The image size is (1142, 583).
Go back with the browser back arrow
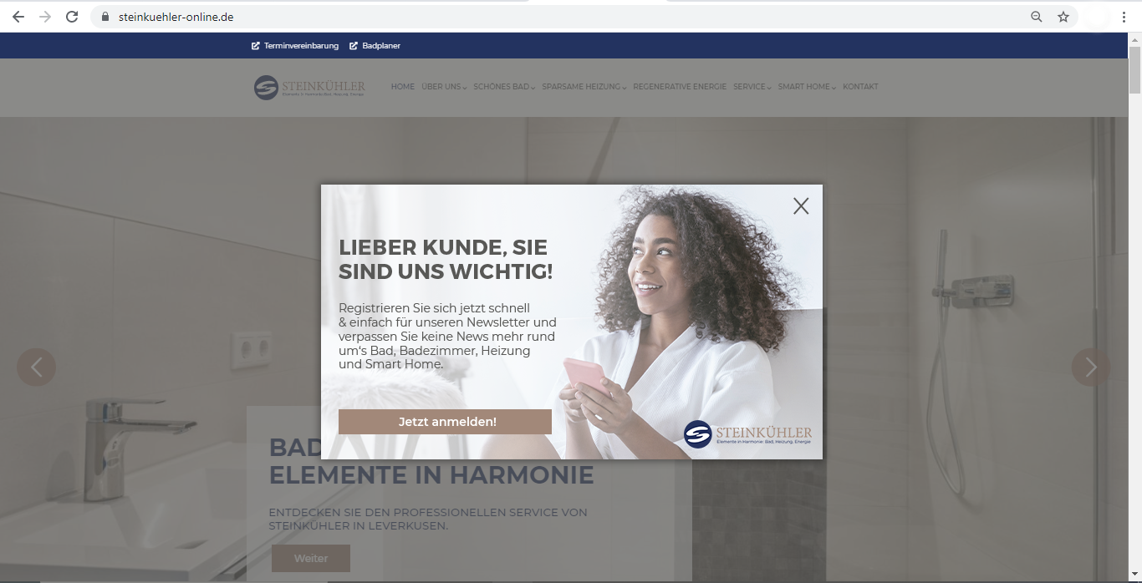pos(18,17)
